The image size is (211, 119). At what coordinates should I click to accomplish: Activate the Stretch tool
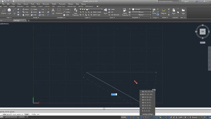pyautogui.click(x=26, y=15)
